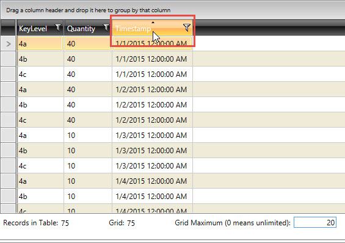This screenshot has height=243, width=345.
Task: Select KeyLevel 4a cell dated 1/4/2015
Action: pyautogui.click(x=40, y=181)
